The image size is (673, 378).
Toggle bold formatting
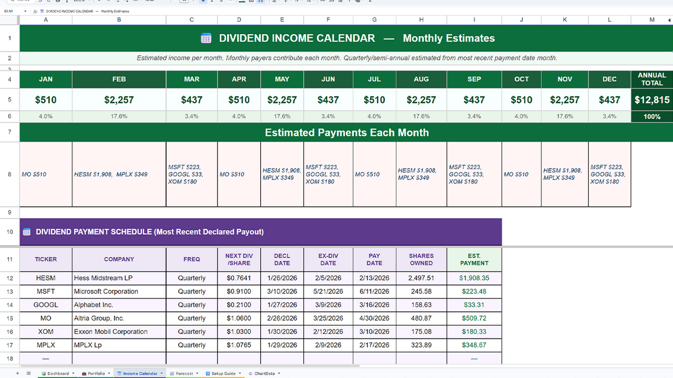203,2
